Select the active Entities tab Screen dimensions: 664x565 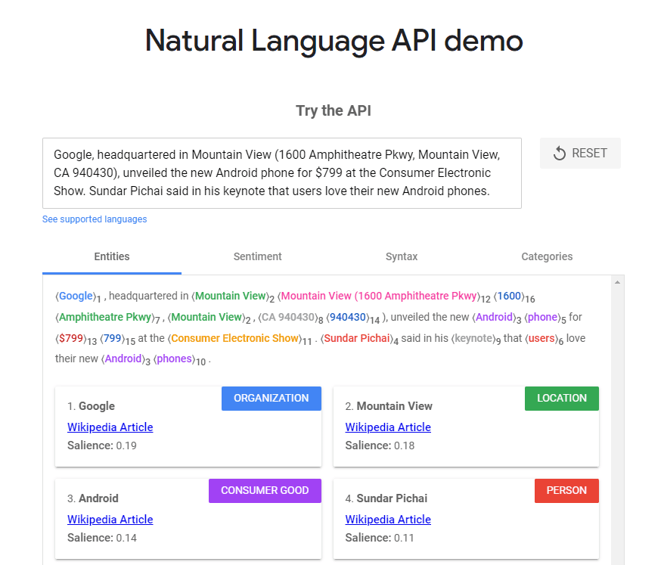click(111, 256)
